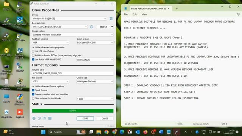Open Rufus settings sliders icon
Image resolution: width=242 pixels, height=136 pixels.
click(x=45, y=118)
